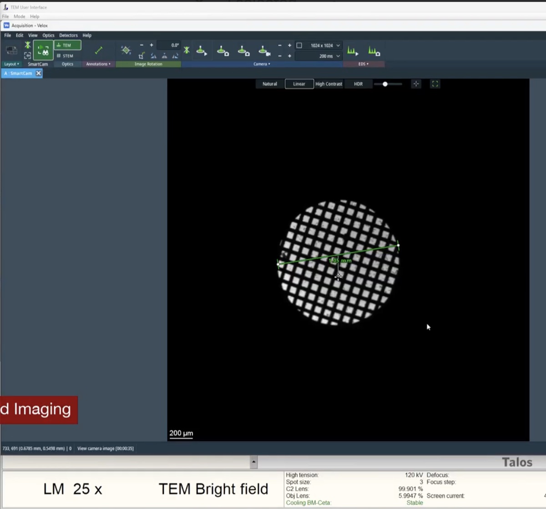Image resolution: width=546 pixels, height=509 pixels.
Task: Click the camera video record icon
Action: coord(264,51)
